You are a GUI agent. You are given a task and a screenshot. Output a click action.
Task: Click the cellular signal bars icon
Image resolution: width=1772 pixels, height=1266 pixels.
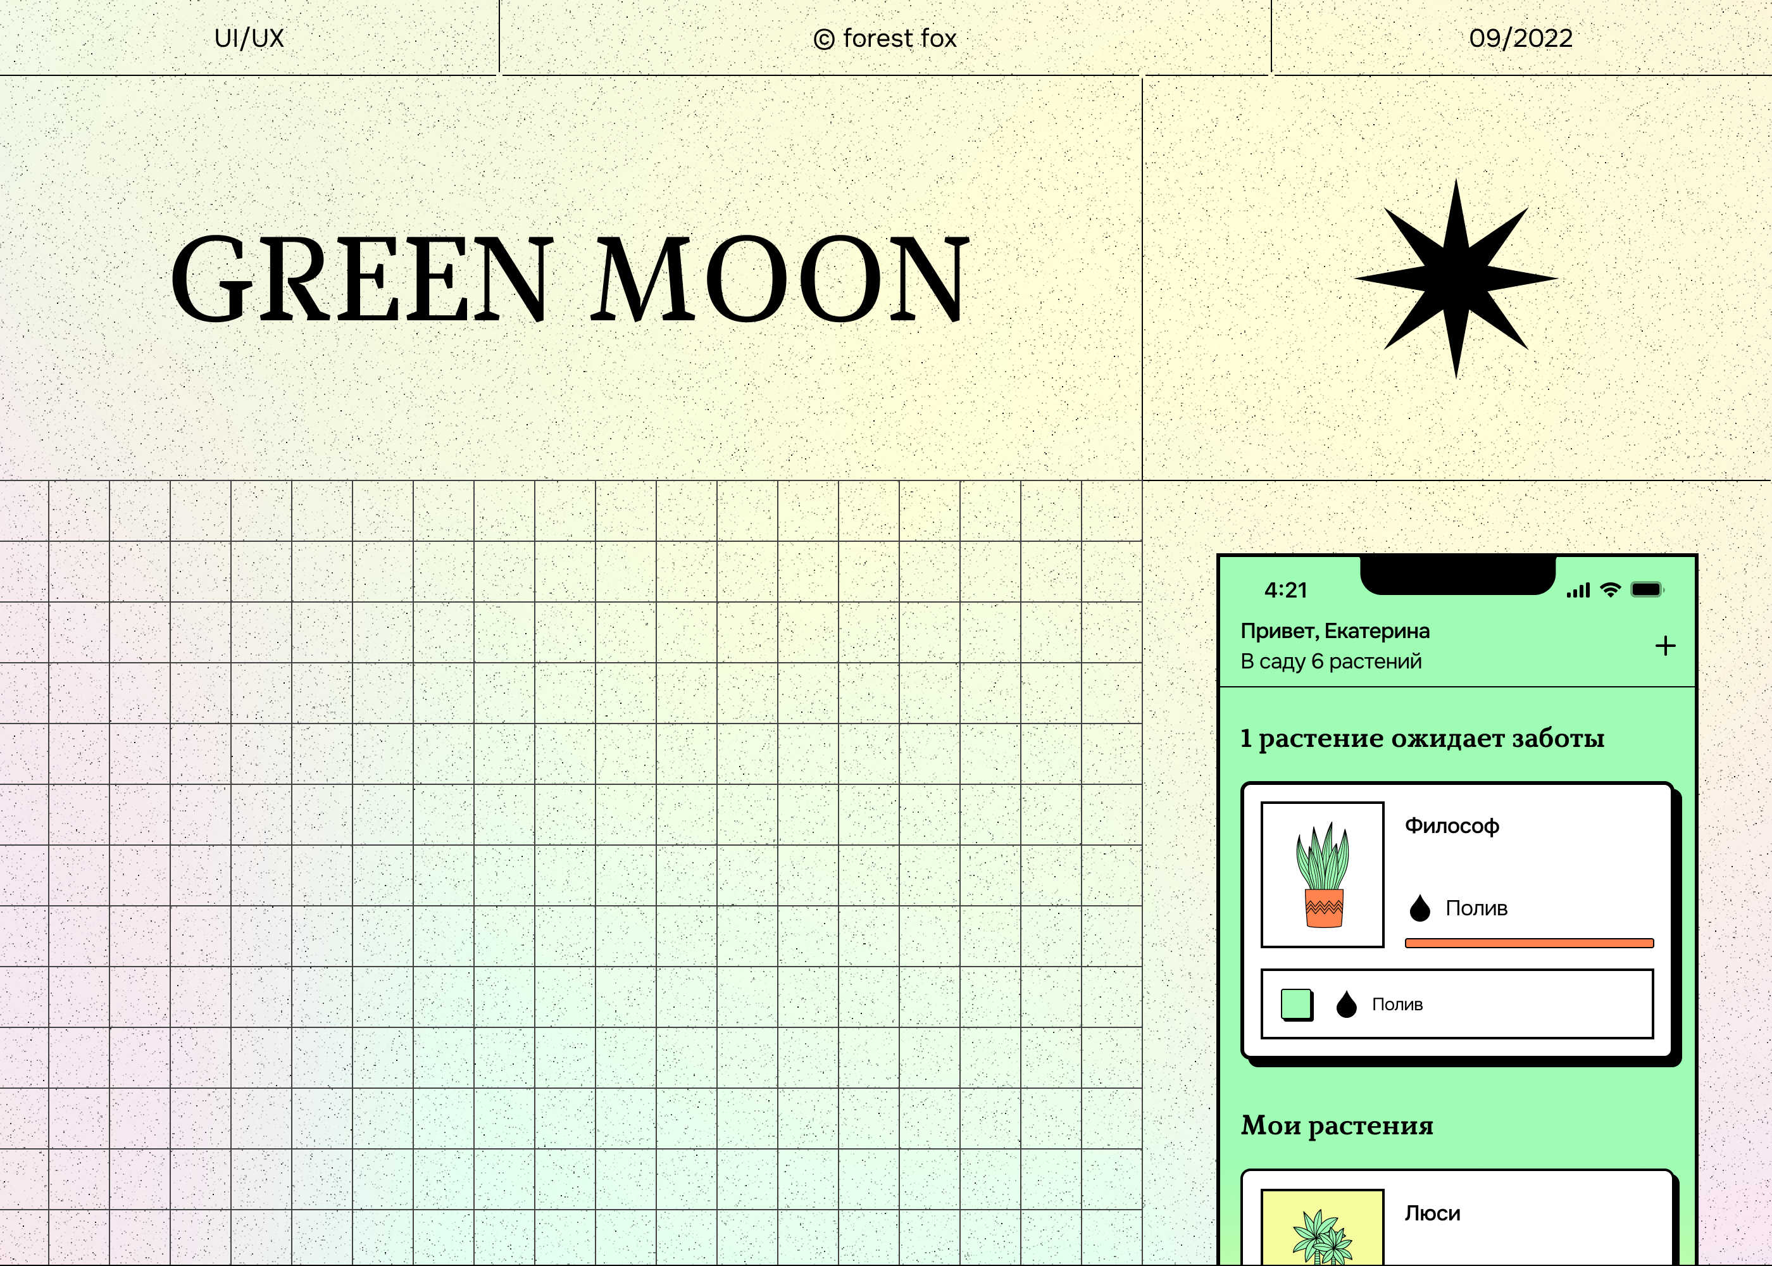pyautogui.click(x=1578, y=591)
